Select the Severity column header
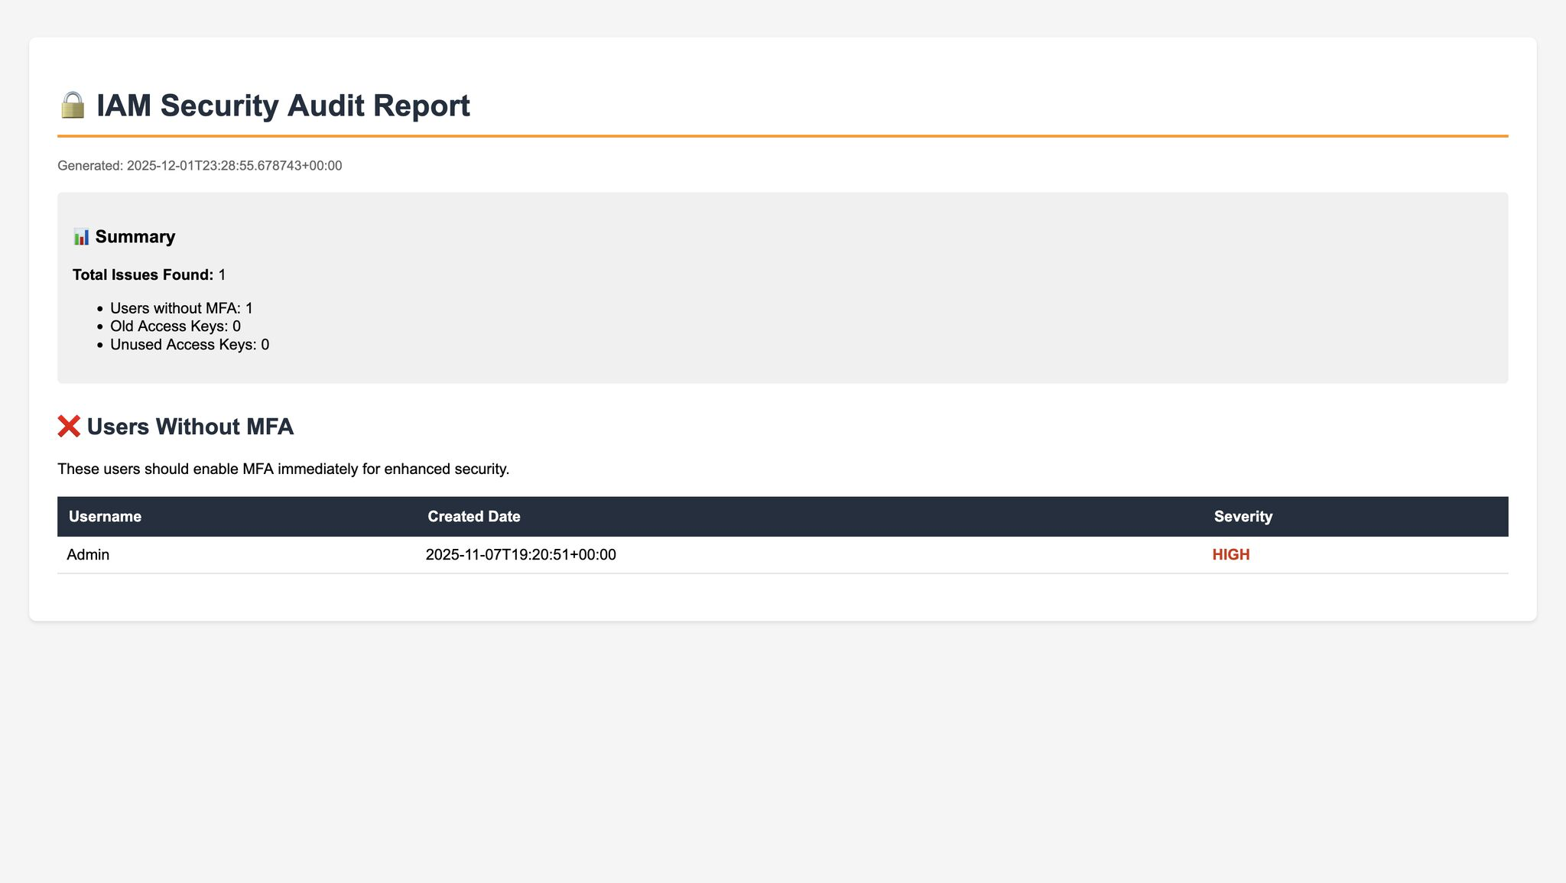 tap(1243, 516)
